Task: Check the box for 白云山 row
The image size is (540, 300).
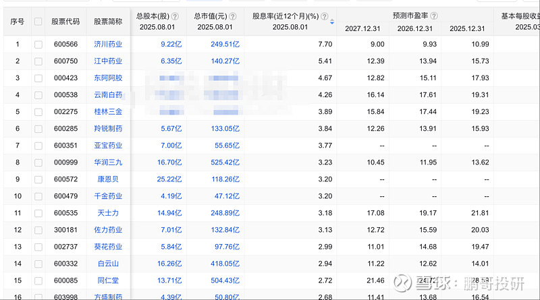Action: coord(38,264)
